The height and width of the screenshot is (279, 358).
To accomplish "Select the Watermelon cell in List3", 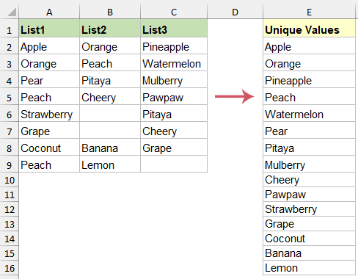I will (174, 63).
